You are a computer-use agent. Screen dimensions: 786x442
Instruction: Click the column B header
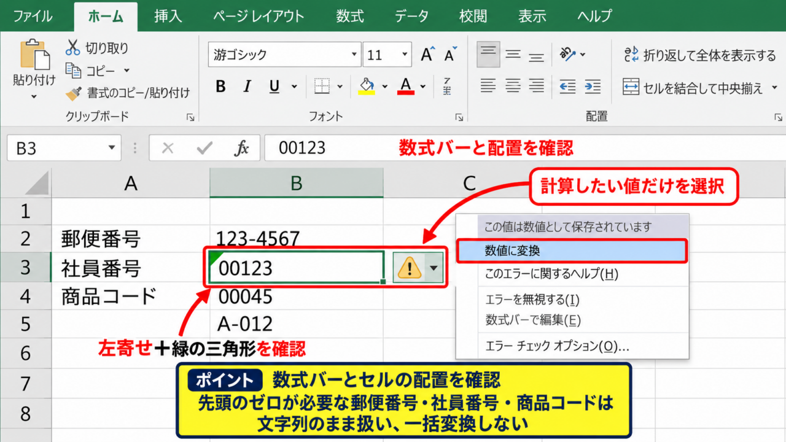[297, 183]
